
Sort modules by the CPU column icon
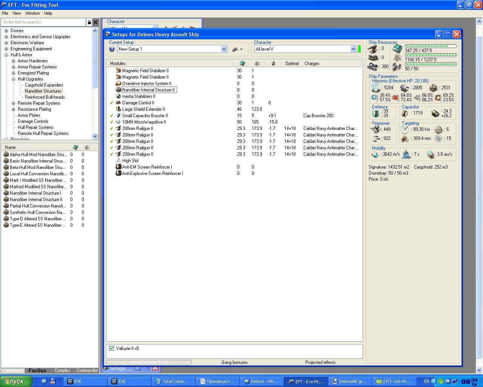(242, 63)
